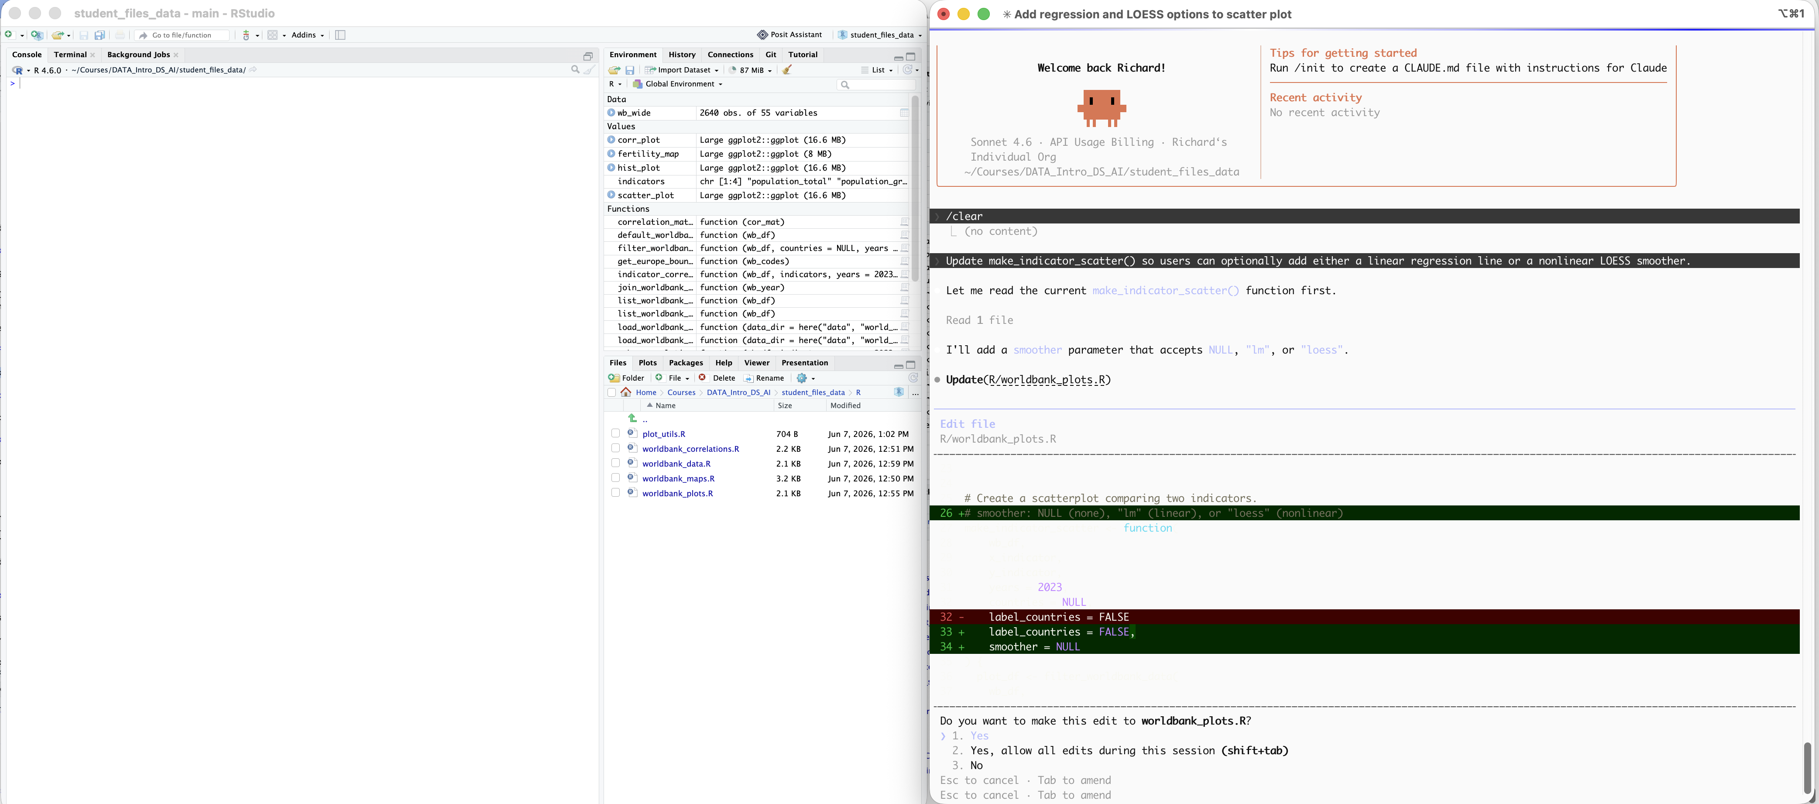This screenshot has height=804, width=1819.
Task: Switch to the Packages tab
Action: tap(686, 362)
